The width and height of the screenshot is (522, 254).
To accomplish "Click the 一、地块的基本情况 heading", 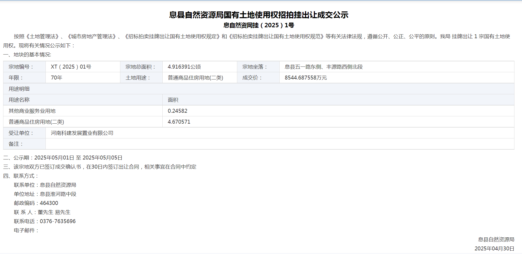I will coord(27,55).
